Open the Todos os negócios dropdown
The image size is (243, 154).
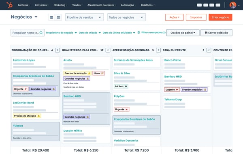126,17
